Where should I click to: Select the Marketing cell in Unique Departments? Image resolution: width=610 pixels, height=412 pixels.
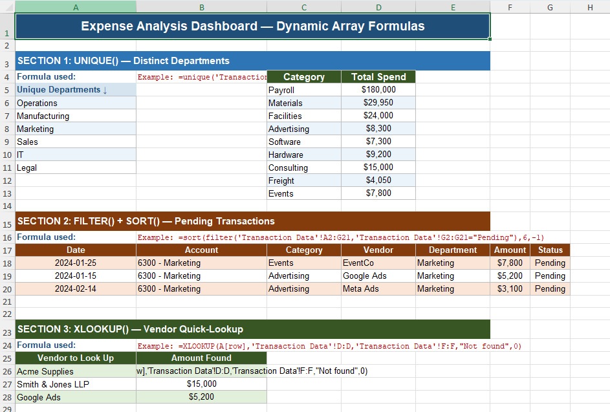point(76,129)
